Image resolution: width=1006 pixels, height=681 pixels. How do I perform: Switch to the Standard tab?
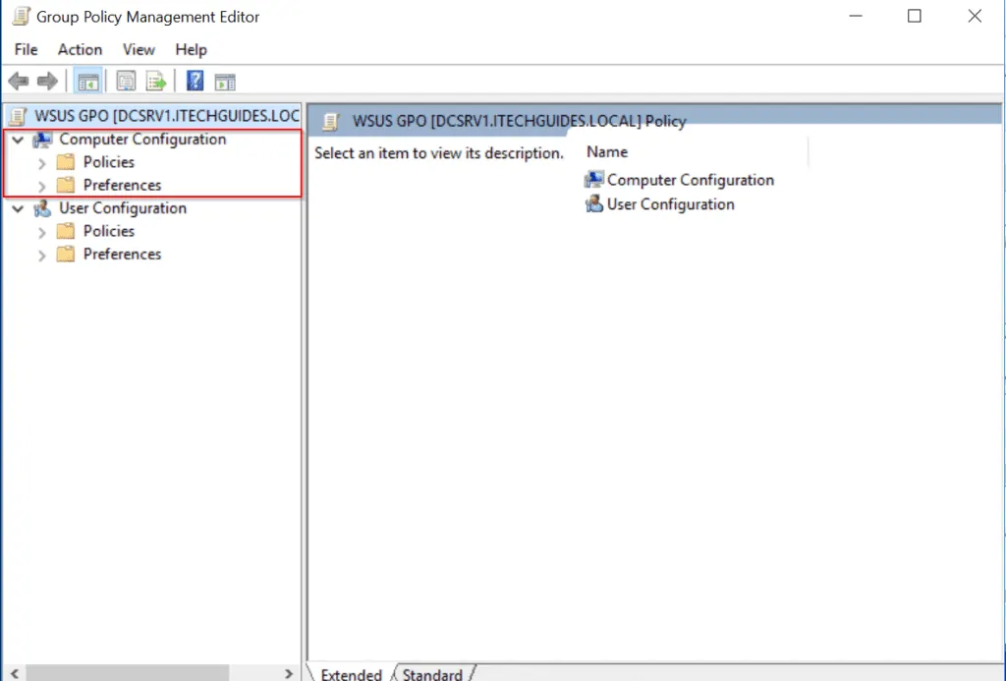[431, 673]
